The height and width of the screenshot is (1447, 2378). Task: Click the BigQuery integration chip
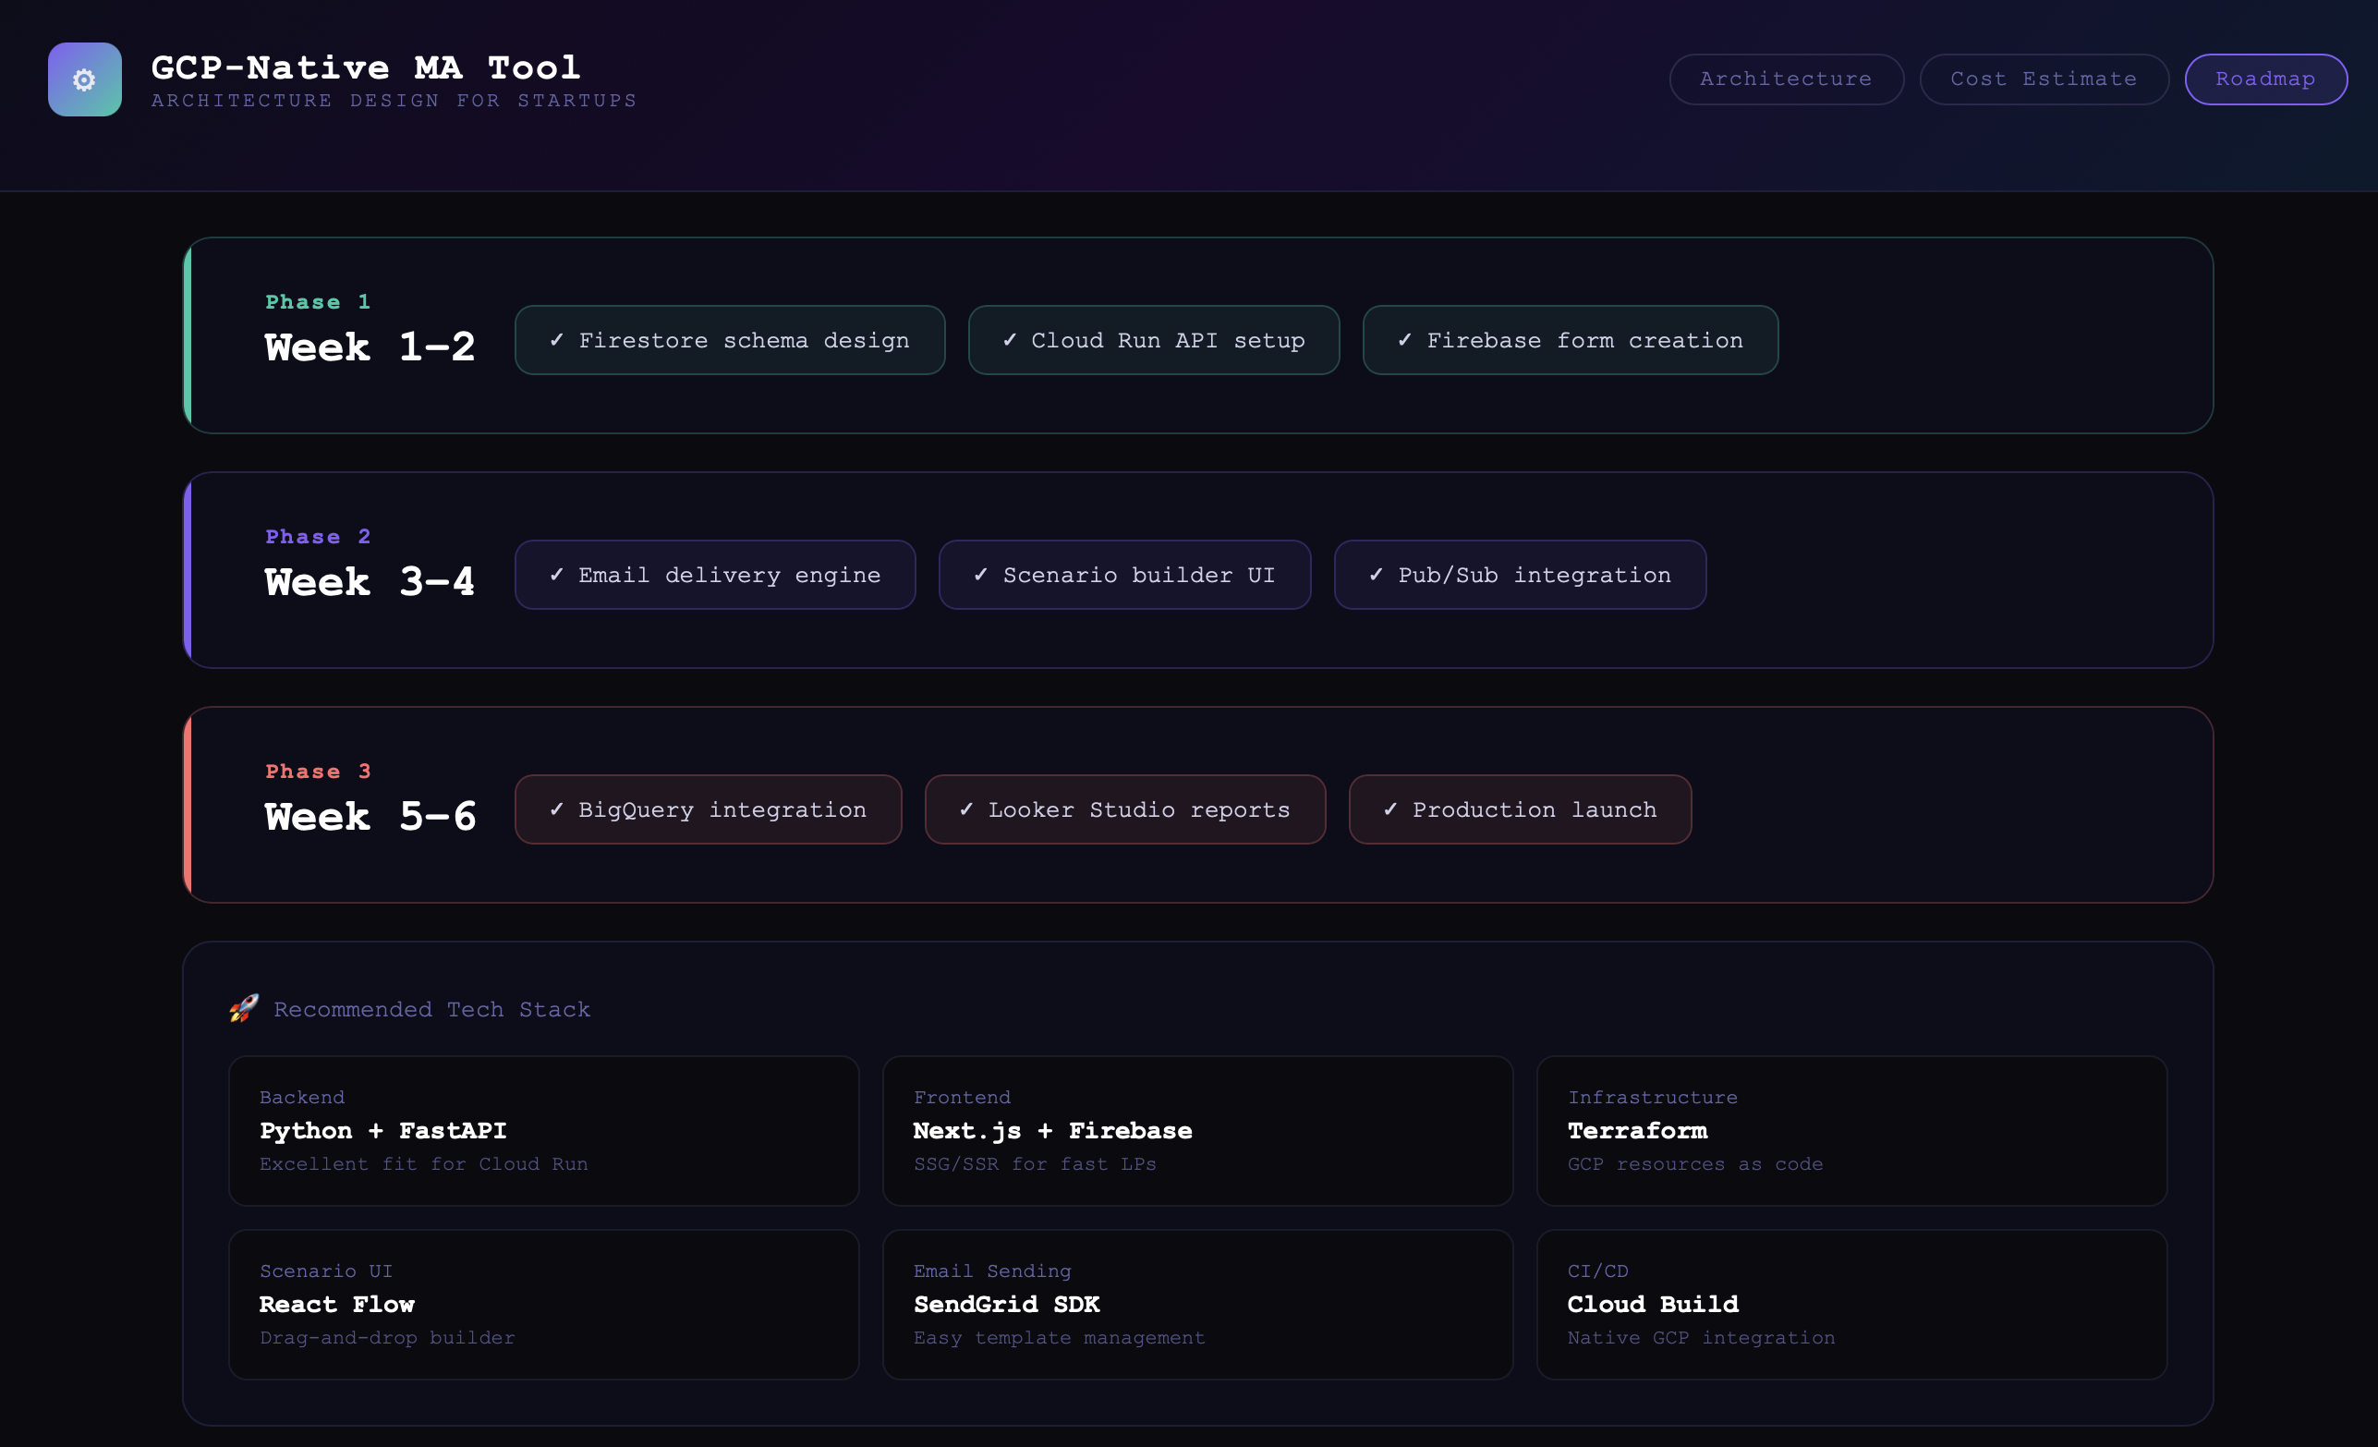(x=708, y=809)
